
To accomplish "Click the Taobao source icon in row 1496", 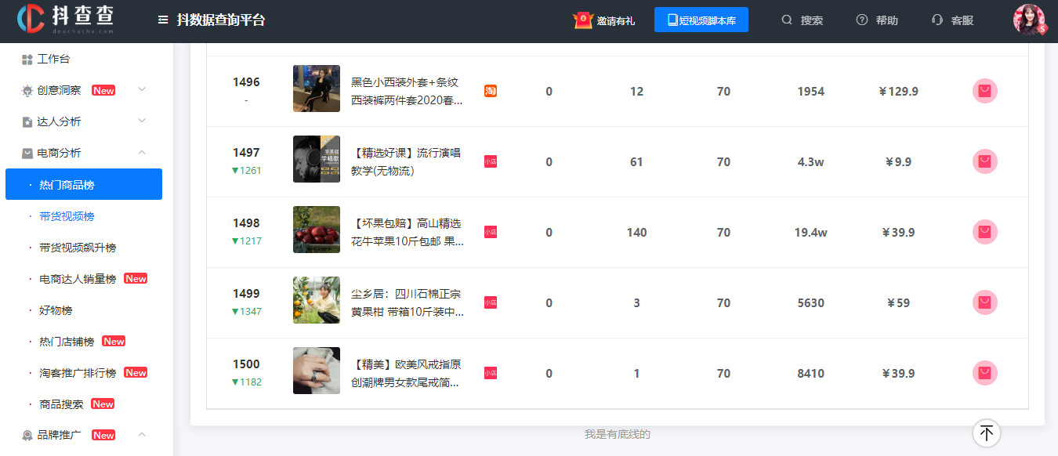I will tap(491, 92).
